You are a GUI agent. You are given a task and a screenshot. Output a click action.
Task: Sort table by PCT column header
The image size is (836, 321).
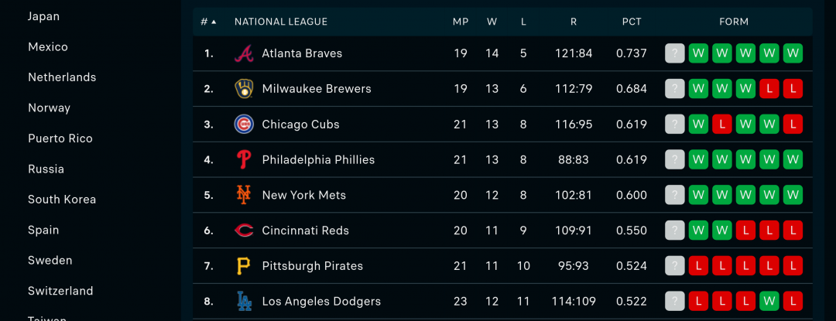632,22
